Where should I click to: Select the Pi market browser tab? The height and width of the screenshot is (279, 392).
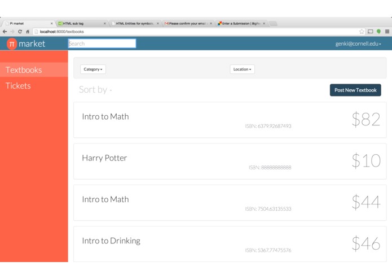click(28, 24)
